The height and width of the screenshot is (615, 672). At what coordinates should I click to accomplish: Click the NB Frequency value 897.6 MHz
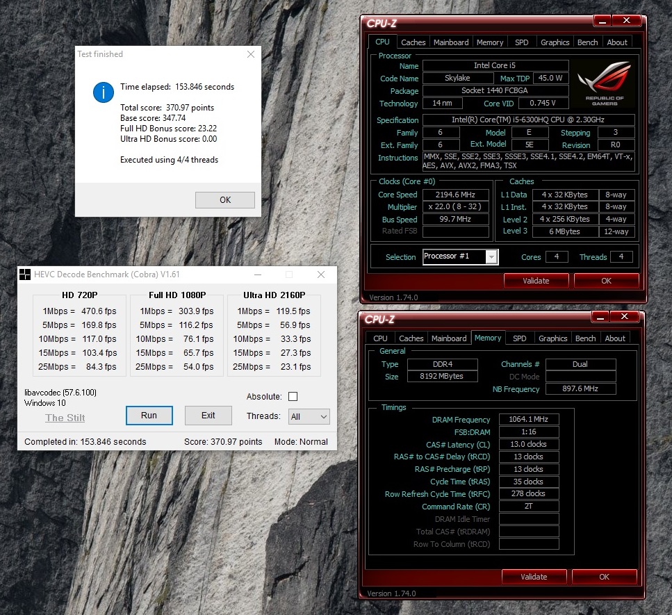pyautogui.click(x=580, y=388)
